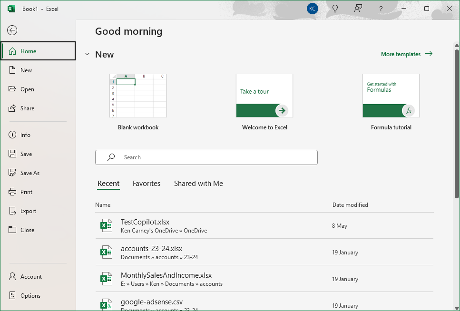Select the Recent tab
The height and width of the screenshot is (311, 460).
pos(108,184)
